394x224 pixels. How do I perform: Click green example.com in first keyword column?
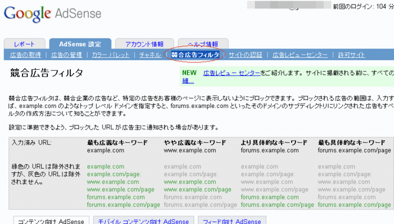(x=106, y=167)
